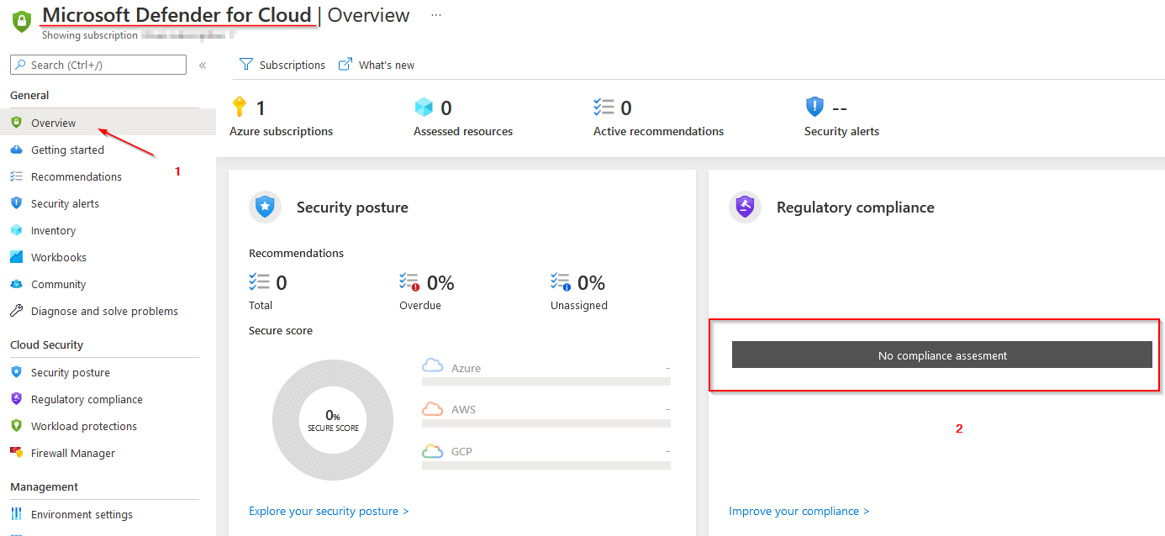Click the Workload protections shield icon
Image resolution: width=1165 pixels, height=536 pixels.
(16, 426)
